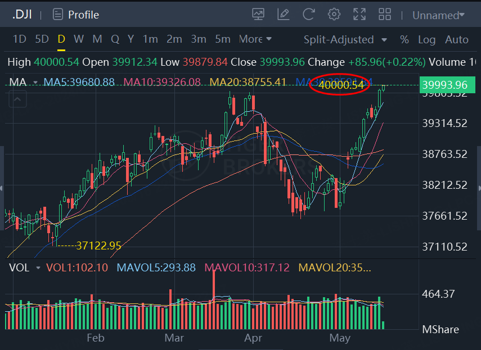
Task: Collapse indicator panel with up-chevron button
Action: (x=18, y=99)
